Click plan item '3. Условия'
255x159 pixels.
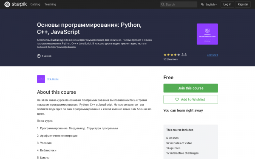click(44, 143)
